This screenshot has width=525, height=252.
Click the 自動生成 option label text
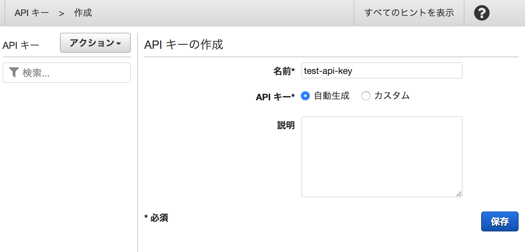(331, 96)
